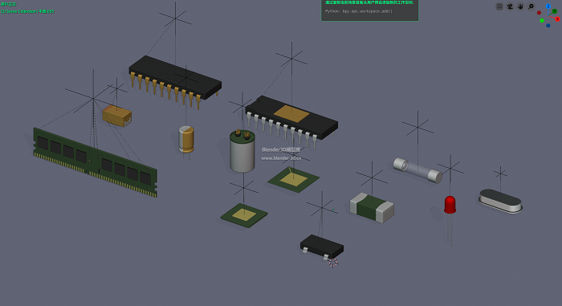Switch to camera view icon
The image size is (562, 306).
[510, 6]
